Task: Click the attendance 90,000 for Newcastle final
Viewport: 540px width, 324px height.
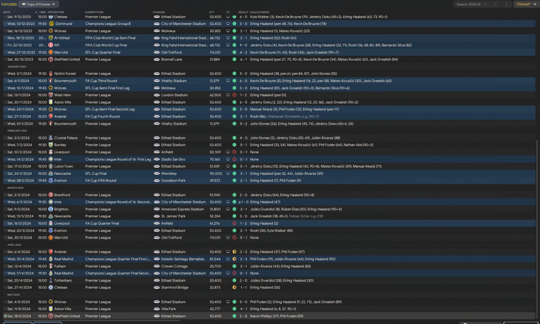Action: [x=216, y=174]
